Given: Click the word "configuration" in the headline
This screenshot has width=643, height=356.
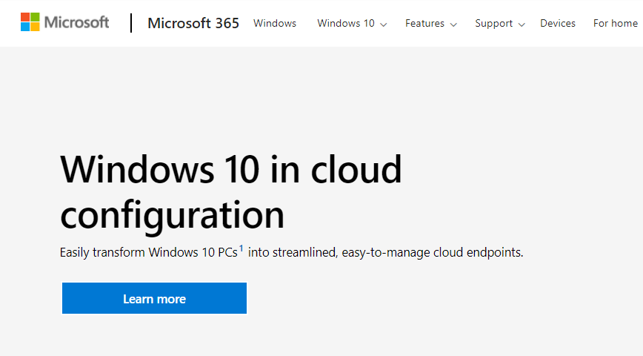Looking at the screenshot, I should point(172,214).
